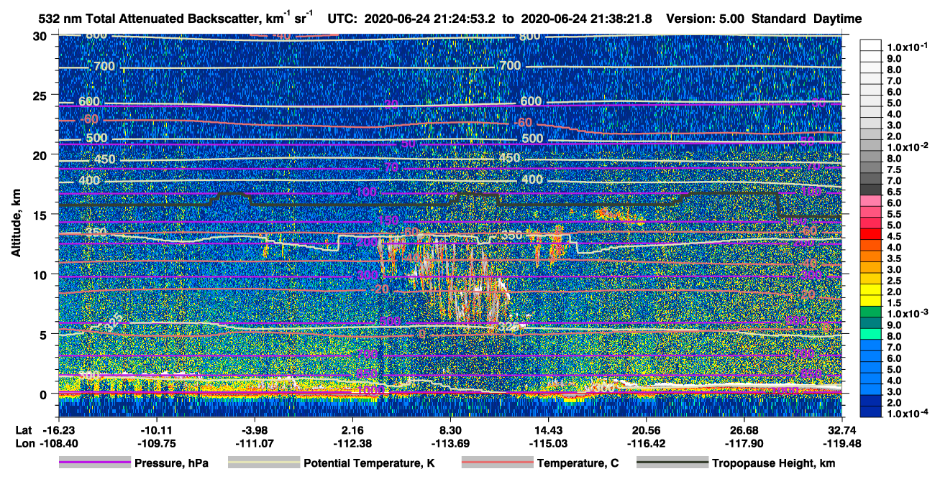Click latitude value '-3.98'
This screenshot has width=935, height=479.
(x=254, y=429)
